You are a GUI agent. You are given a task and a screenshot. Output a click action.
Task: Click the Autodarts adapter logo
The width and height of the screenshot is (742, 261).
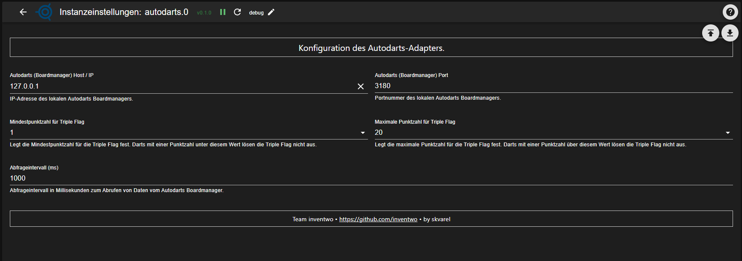click(44, 12)
